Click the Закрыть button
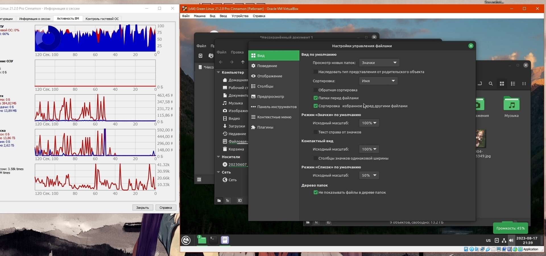This screenshot has height=256, width=546. pos(143,208)
